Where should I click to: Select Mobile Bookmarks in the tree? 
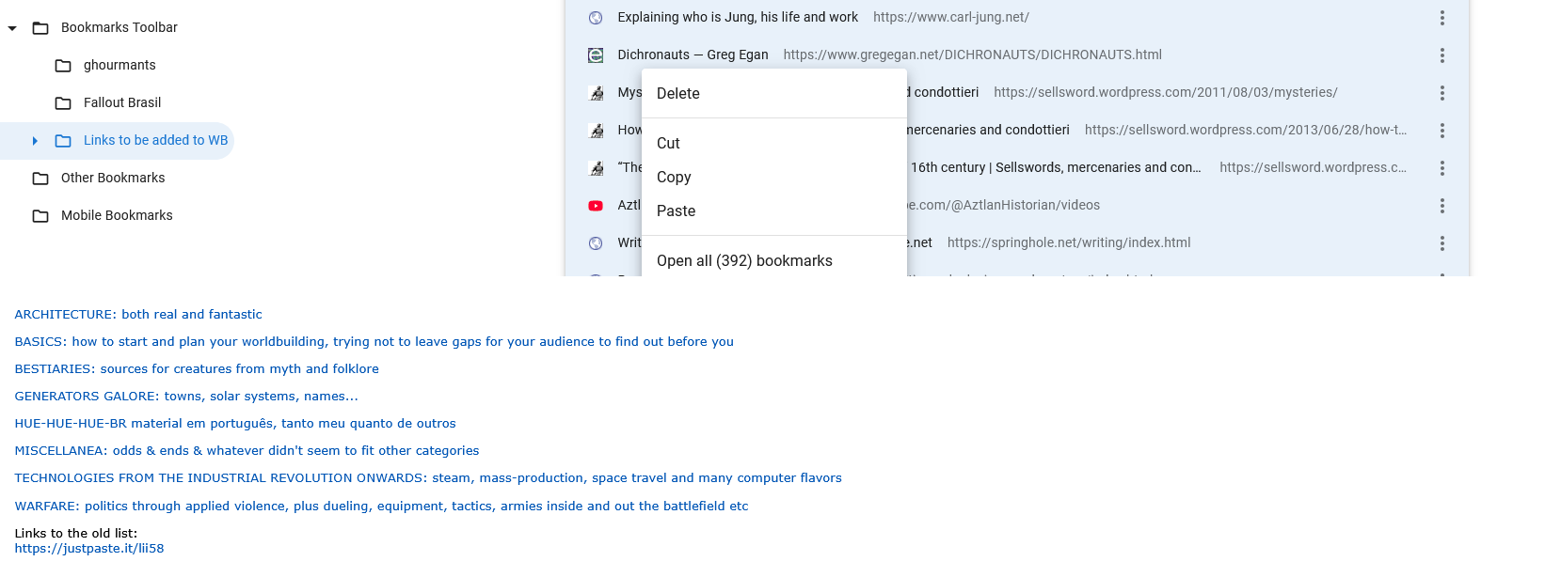(117, 215)
